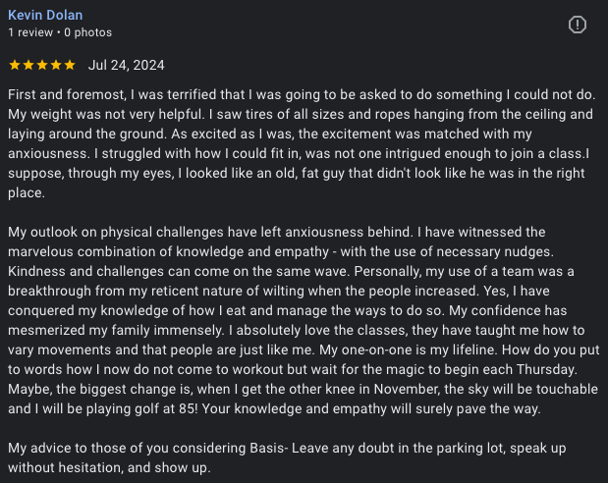Click the Jul 24, 2024 review date
Viewport: 608px width, 483px height.
point(126,66)
